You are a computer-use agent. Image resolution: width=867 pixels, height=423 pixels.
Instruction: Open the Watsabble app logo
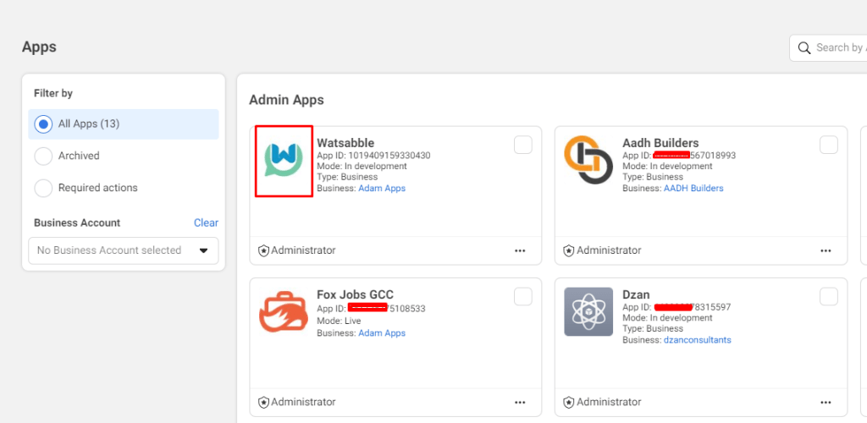point(284,160)
